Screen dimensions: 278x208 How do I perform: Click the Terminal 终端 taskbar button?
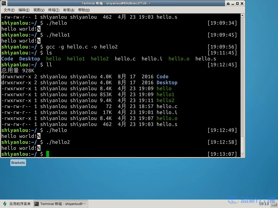tap(61, 204)
